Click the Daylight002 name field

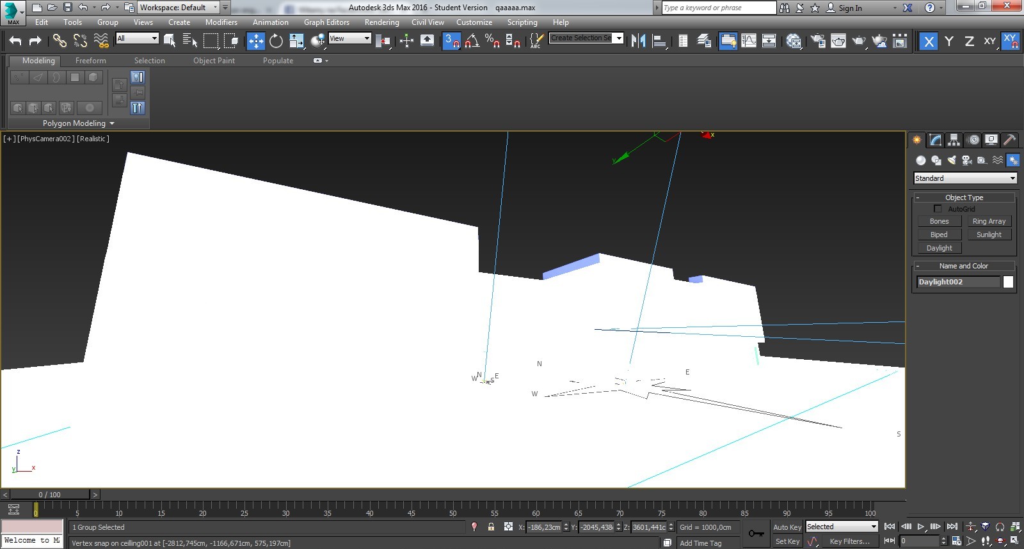pyautogui.click(x=957, y=282)
